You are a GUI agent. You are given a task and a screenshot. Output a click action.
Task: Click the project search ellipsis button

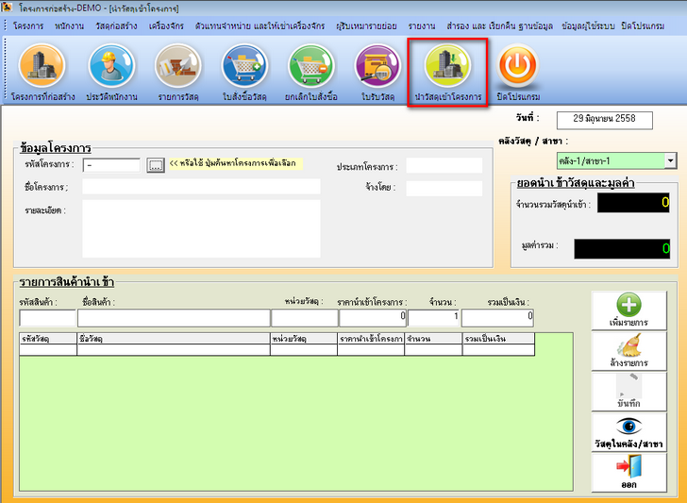[x=156, y=165]
